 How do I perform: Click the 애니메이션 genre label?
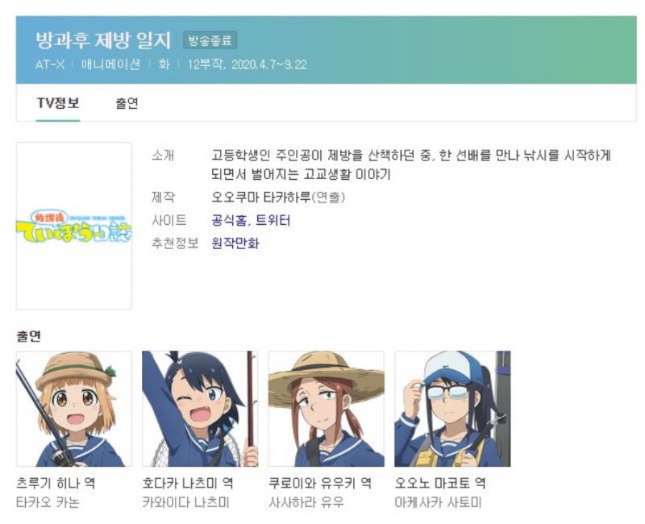(x=110, y=64)
